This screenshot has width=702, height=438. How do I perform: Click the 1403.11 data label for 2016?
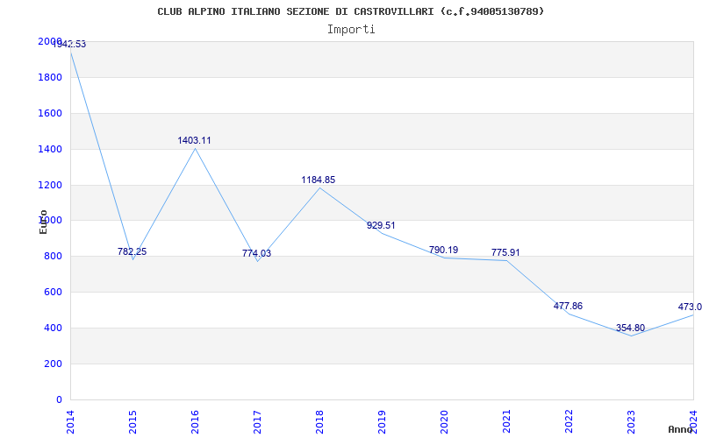click(x=194, y=140)
